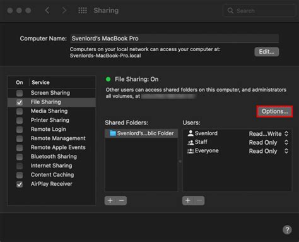Disable the AirPlay Receiver checkbox

(x=20, y=184)
